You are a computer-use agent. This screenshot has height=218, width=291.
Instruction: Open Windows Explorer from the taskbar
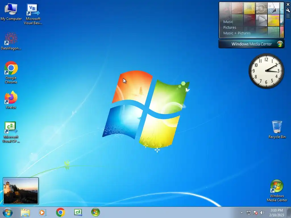click(x=25, y=212)
